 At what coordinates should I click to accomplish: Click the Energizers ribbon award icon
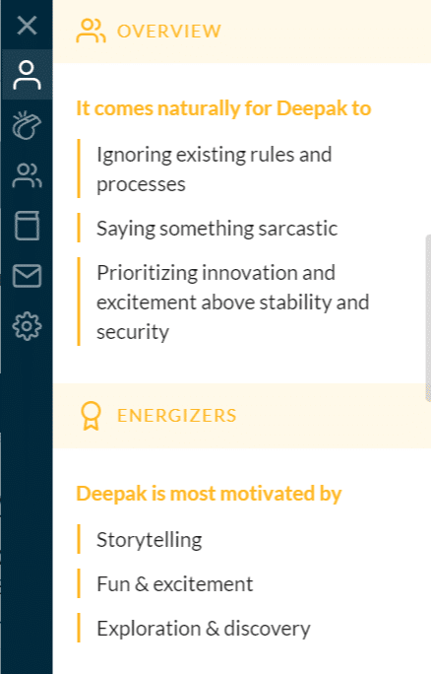point(91,416)
